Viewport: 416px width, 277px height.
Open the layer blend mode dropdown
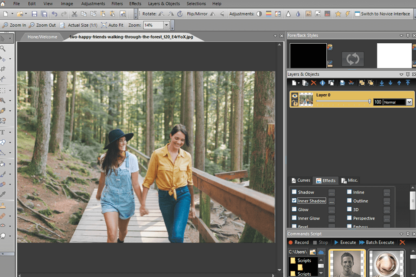(409, 102)
